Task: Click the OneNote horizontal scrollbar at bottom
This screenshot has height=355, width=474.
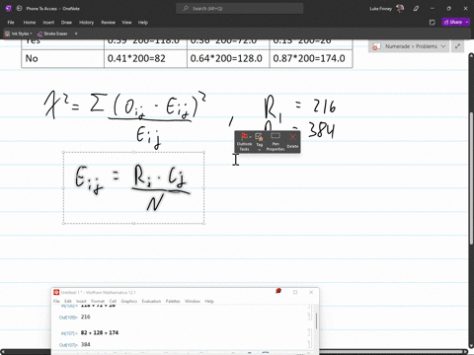Action: (x=234, y=352)
